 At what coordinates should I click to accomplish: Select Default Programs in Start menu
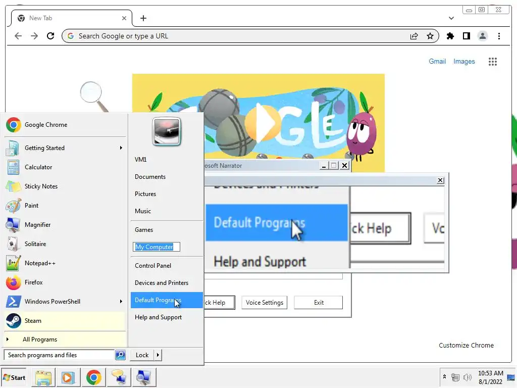(x=167, y=300)
